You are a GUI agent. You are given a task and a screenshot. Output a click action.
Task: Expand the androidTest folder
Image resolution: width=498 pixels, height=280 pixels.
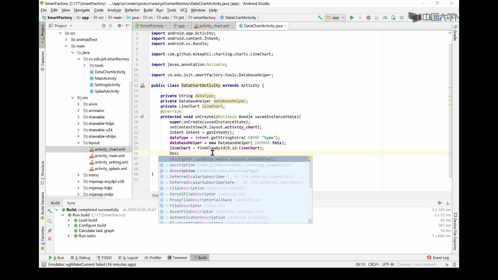click(66, 40)
